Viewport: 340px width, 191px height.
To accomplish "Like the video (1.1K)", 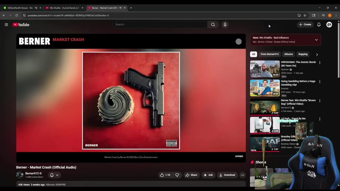I will 165,175.
